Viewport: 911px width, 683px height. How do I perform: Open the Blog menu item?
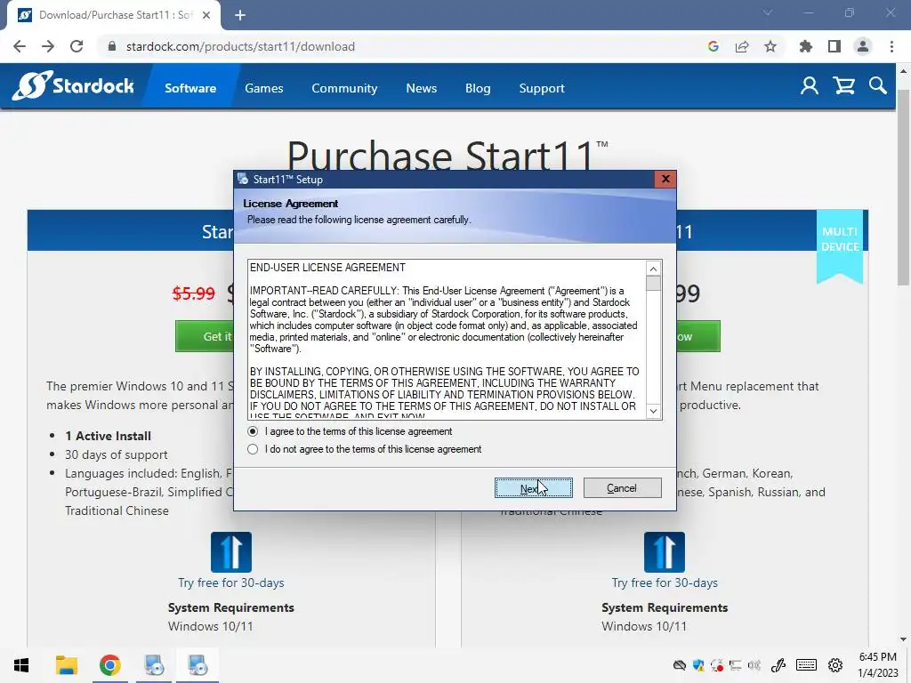[x=478, y=88]
